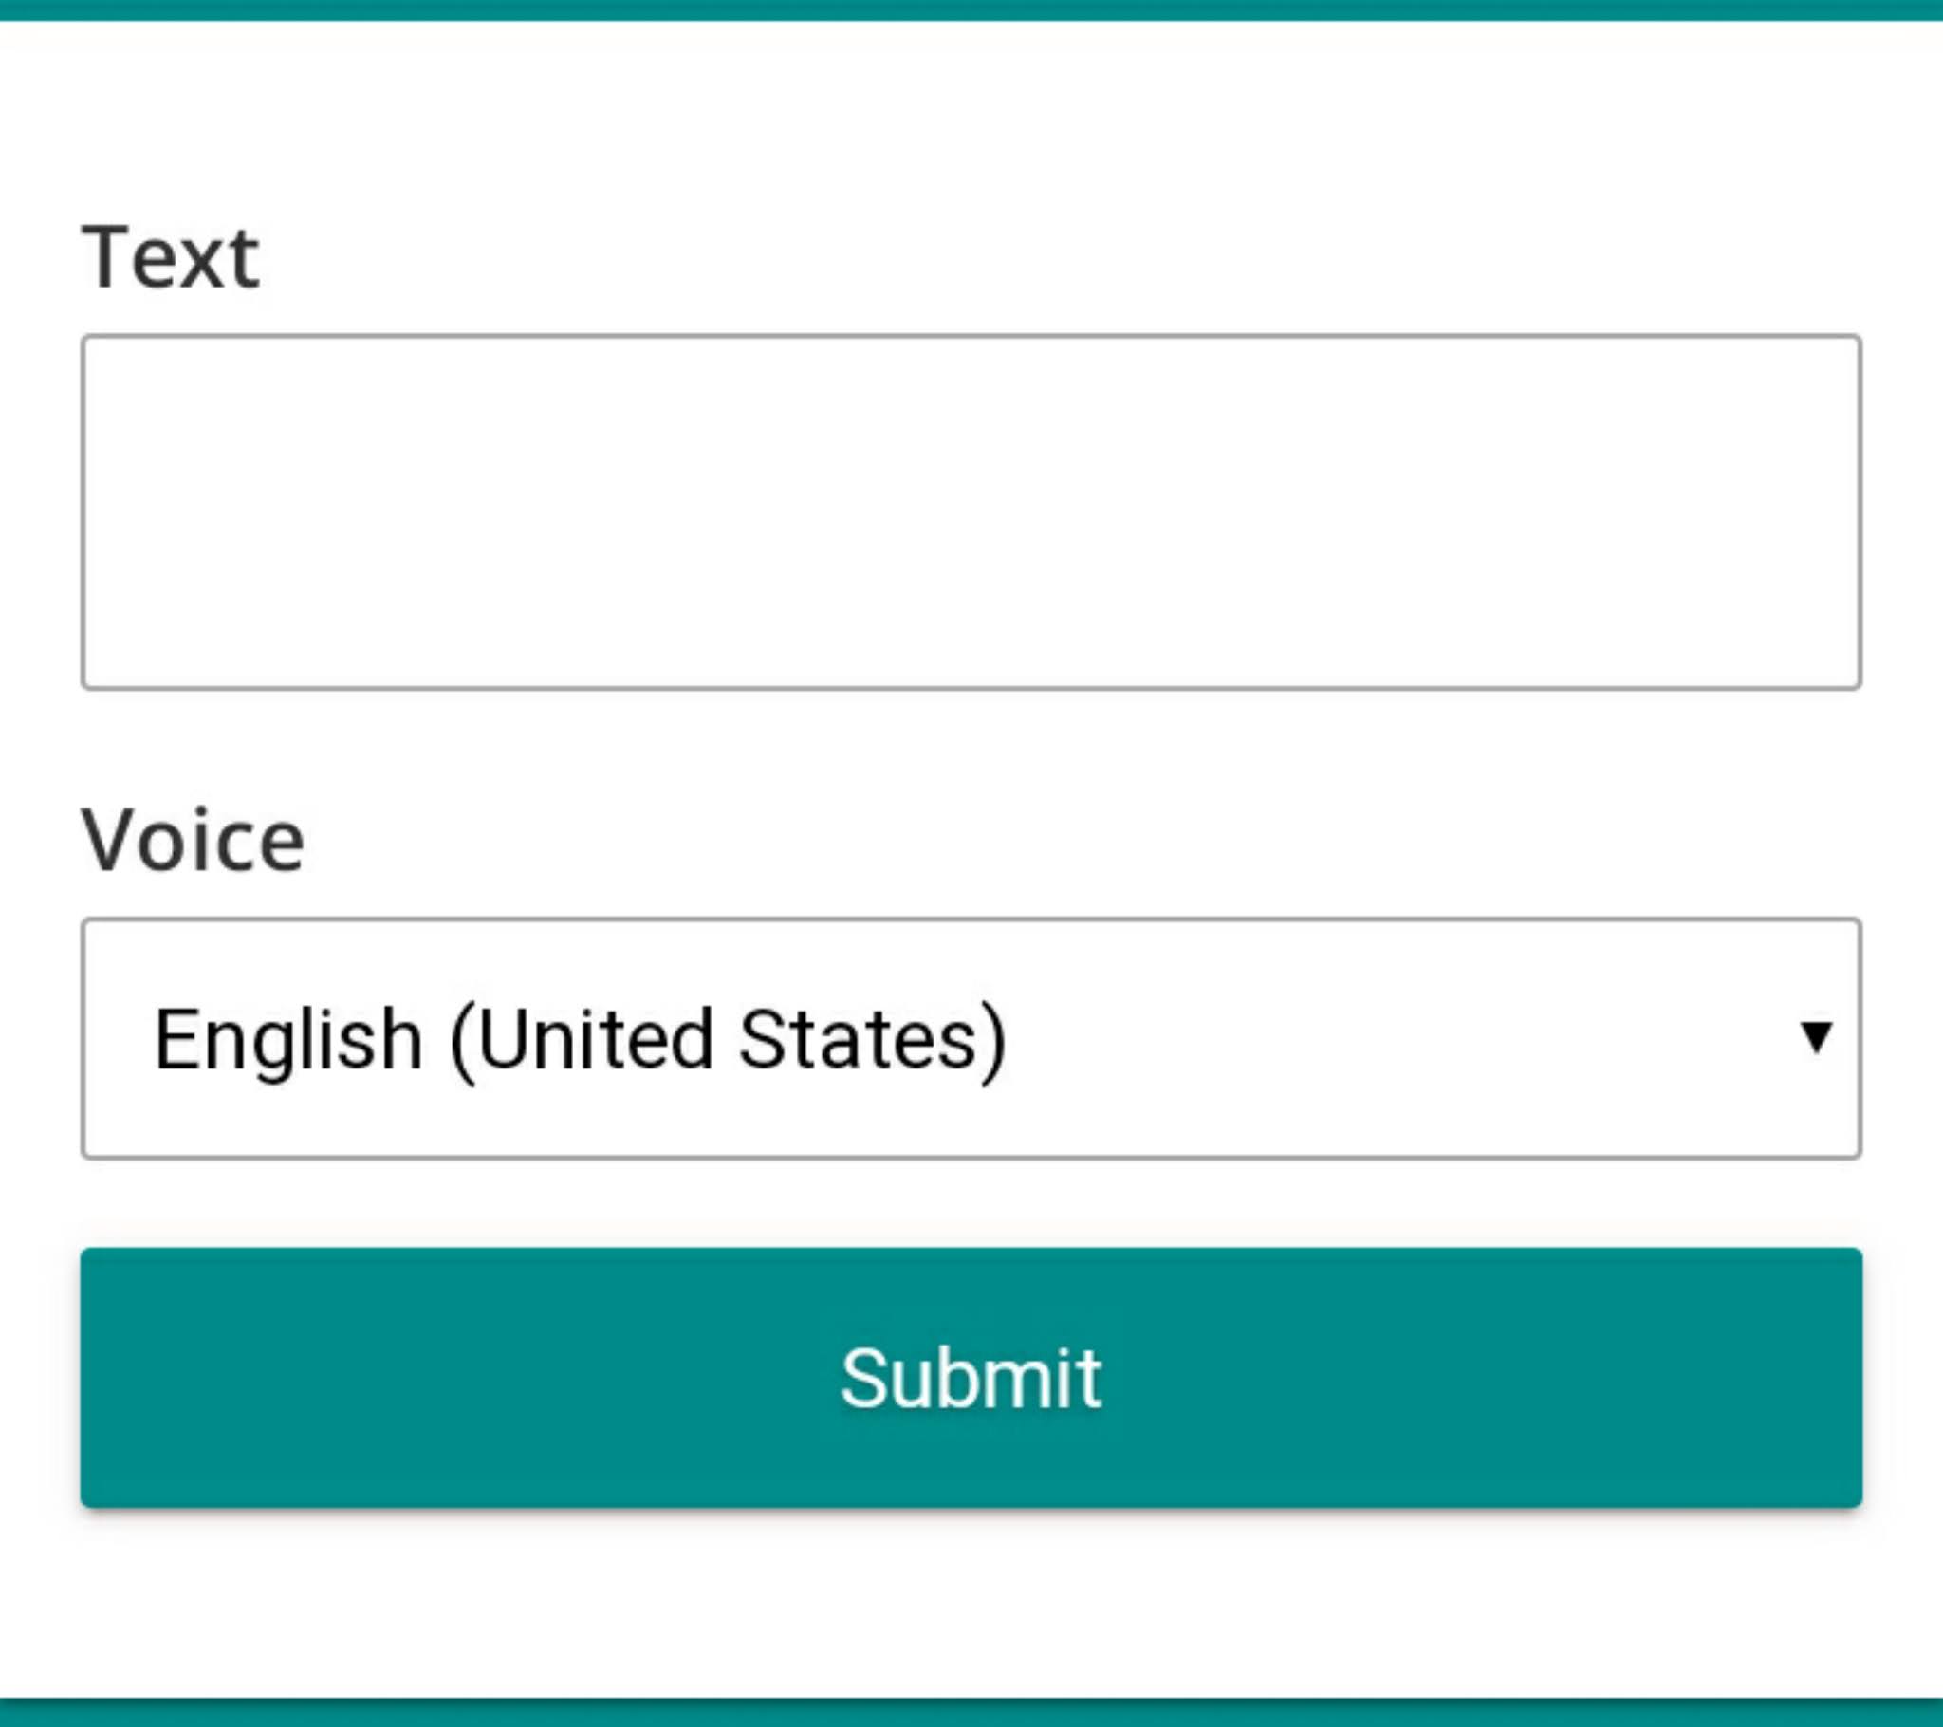The width and height of the screenshot is (1943, 1727).
Task: Click the Submit button
Action: point(971,1377)
